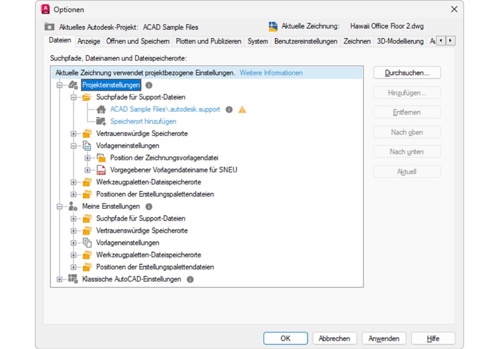Expand Position der Zeichnungsvorlagendatei

point(88,158)
